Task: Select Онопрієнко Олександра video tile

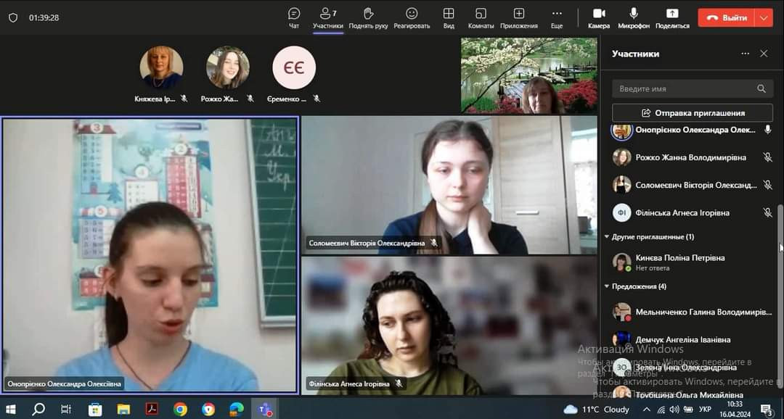Action: coord(150,255)
